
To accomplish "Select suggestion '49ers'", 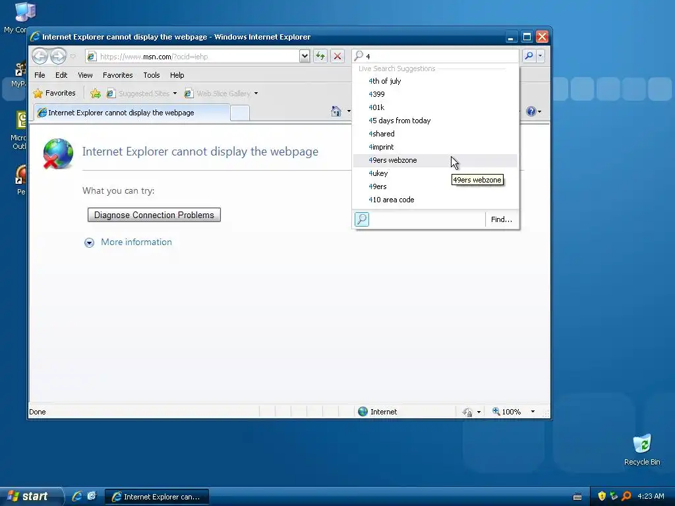I will pyautogui.click(x=435, y=186).
